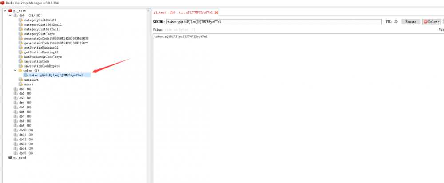The width and height of the screenshot is (444, 183).
Task: Select database db6 (0)
Action: (25, 112)
